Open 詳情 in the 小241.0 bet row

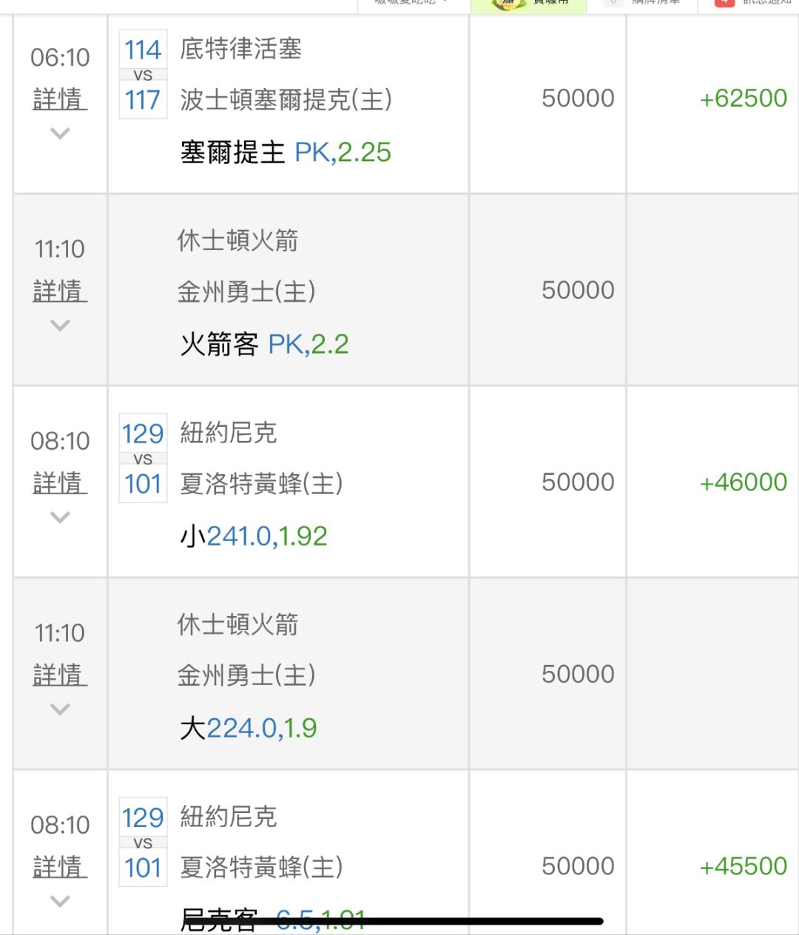tap(60, 483)
